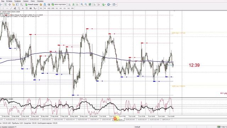Select the vertical line drawing tool
227x128 pixels.
3,9
